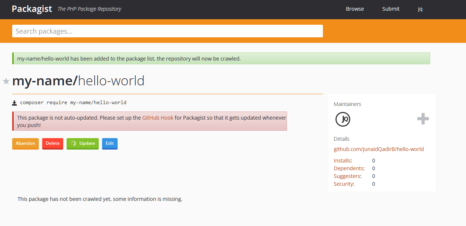This screenshot has width=466, height=226.
Task: Edit the package details
Action: coord(110,144)
